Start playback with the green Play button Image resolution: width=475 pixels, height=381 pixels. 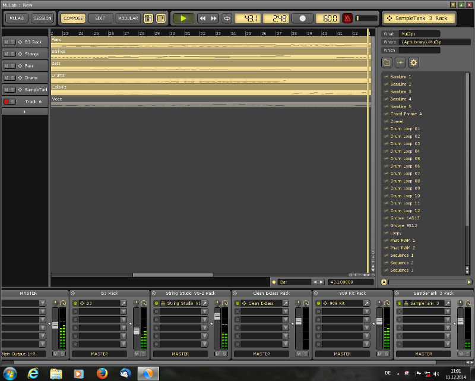click(x=183, y=18)
